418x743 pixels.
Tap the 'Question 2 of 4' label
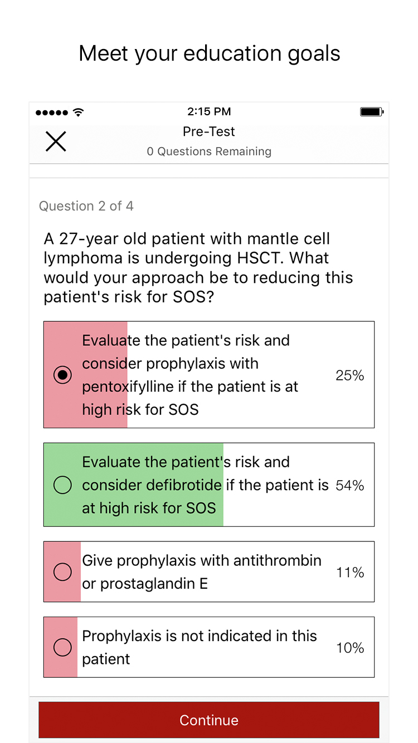point(86,206)
